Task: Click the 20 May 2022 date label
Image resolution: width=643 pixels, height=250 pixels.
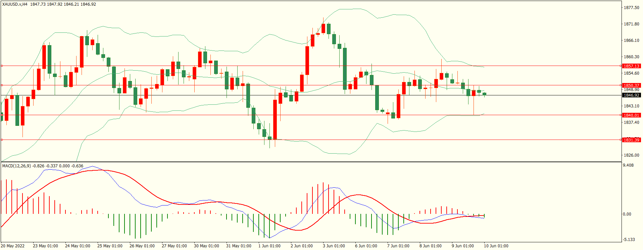Action: tap(13, 246)
